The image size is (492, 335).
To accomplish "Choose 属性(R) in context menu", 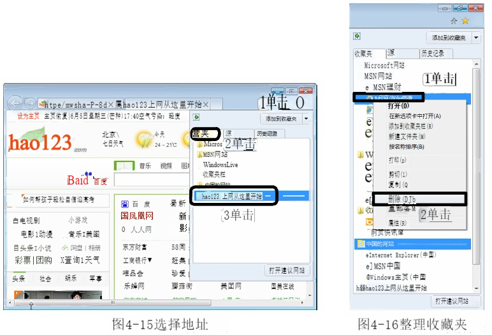I will click(397, 223).
